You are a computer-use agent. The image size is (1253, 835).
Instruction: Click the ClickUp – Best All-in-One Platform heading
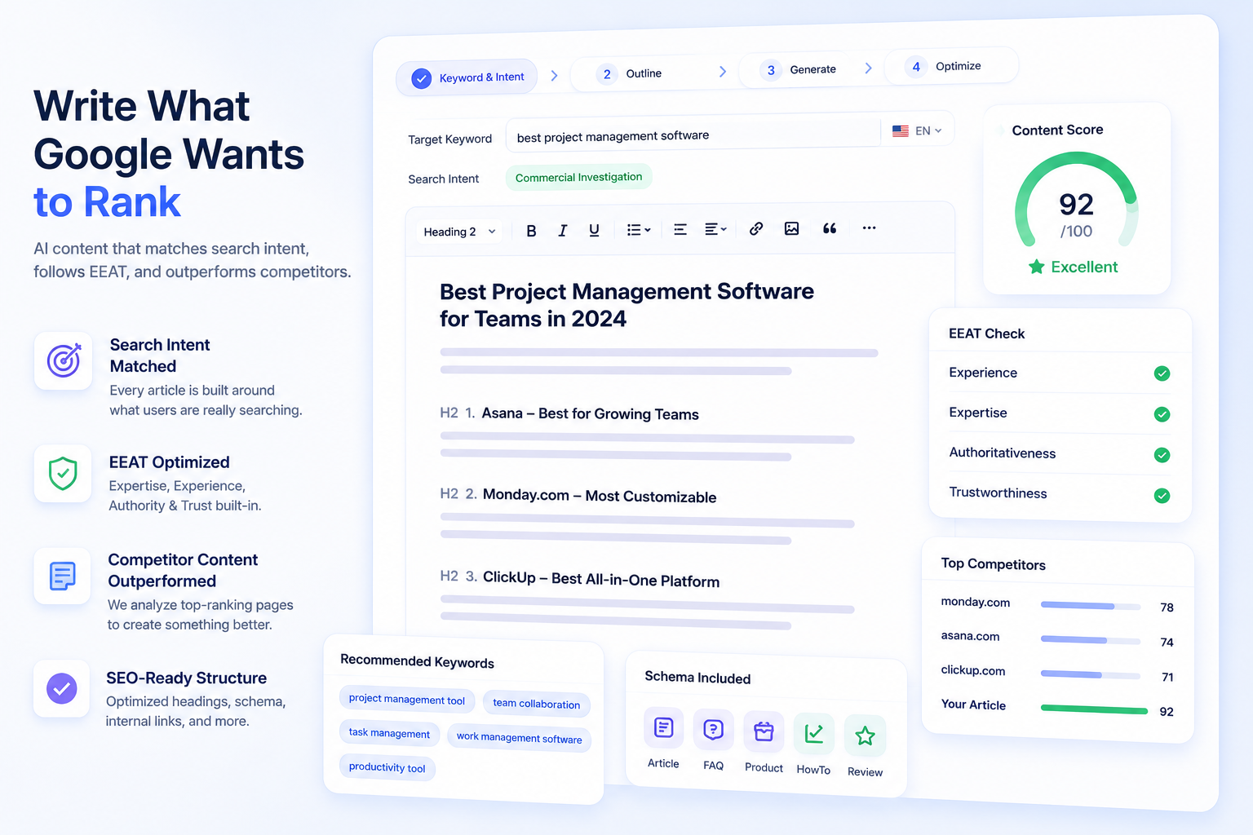pyautogui.click(x=601, y=579)
